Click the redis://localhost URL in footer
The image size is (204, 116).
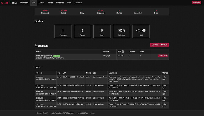tap(63, 113)
